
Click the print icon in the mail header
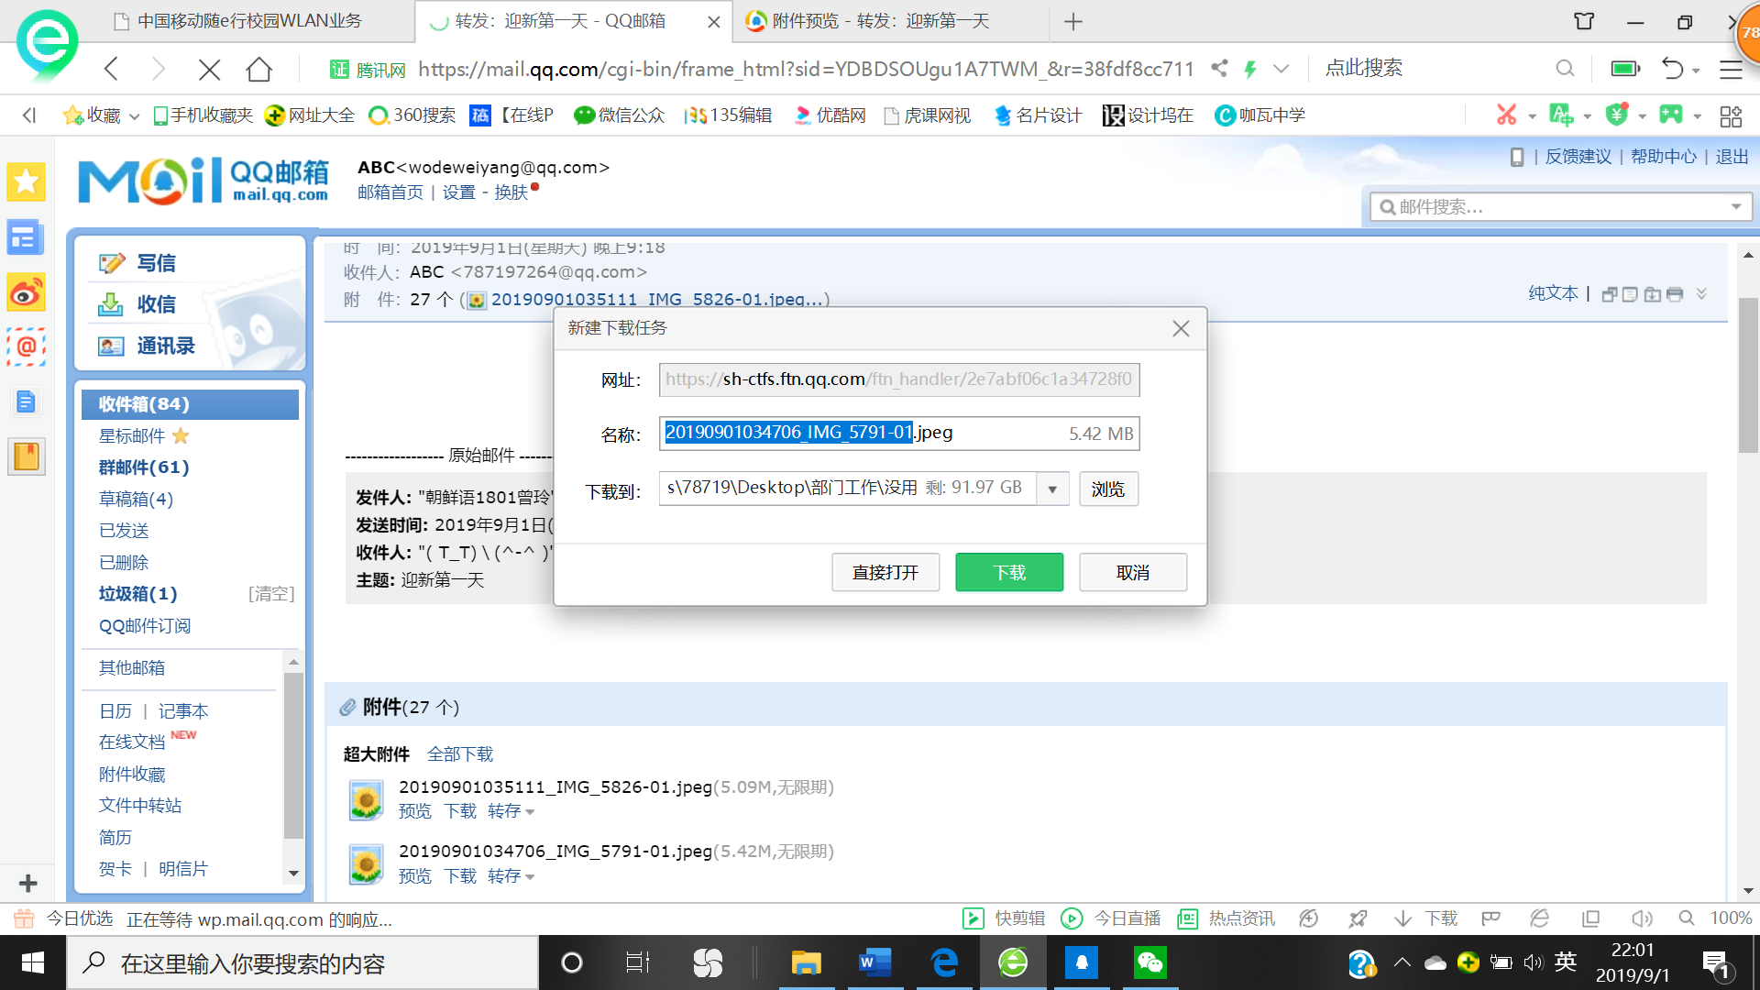click(x=1676, y=294)
